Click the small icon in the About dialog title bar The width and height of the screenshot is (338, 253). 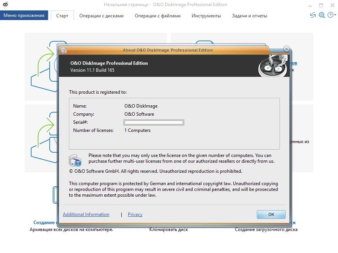click(x=64, y=51)
